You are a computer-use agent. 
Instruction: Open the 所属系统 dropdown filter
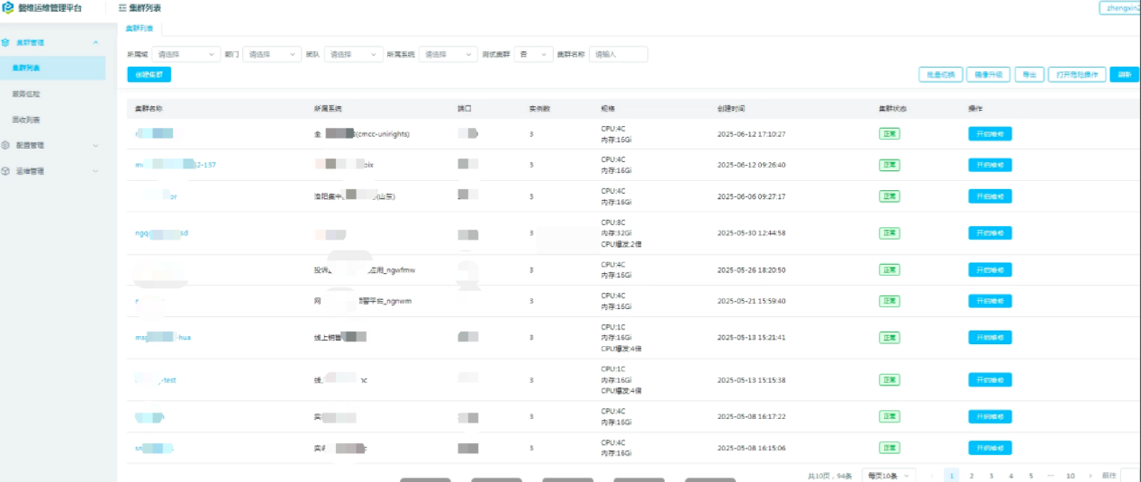448,54
